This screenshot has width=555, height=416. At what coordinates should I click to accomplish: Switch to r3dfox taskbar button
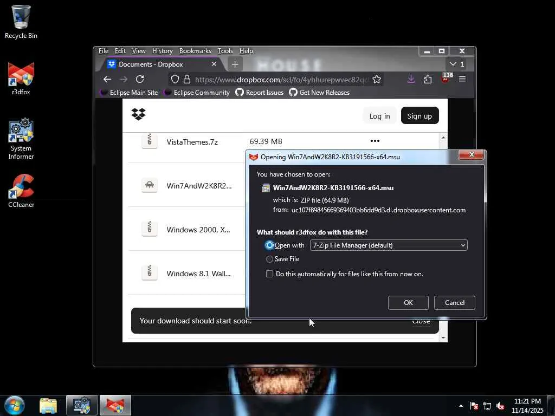(115, 405)
